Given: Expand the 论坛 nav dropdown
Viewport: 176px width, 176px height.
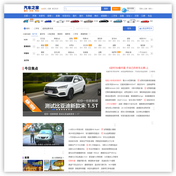Looking at the screenshot, I should point(129,16).
